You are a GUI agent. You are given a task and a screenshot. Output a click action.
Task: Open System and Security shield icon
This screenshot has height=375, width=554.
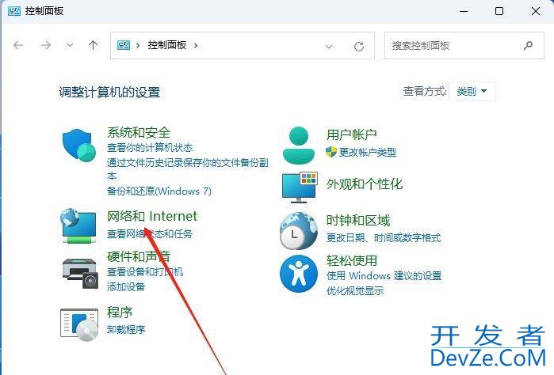[x=79, y=145]
